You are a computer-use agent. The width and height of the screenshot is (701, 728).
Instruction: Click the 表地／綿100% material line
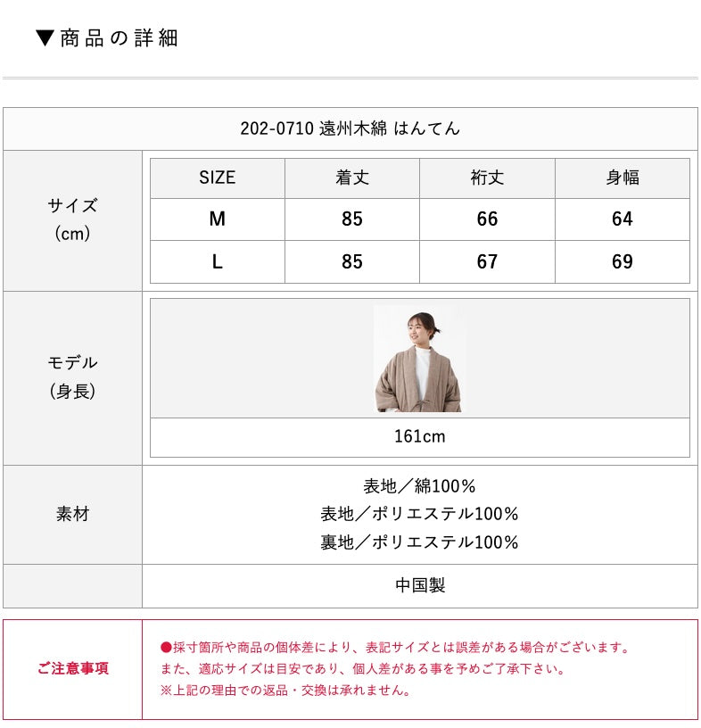(419, 486)
